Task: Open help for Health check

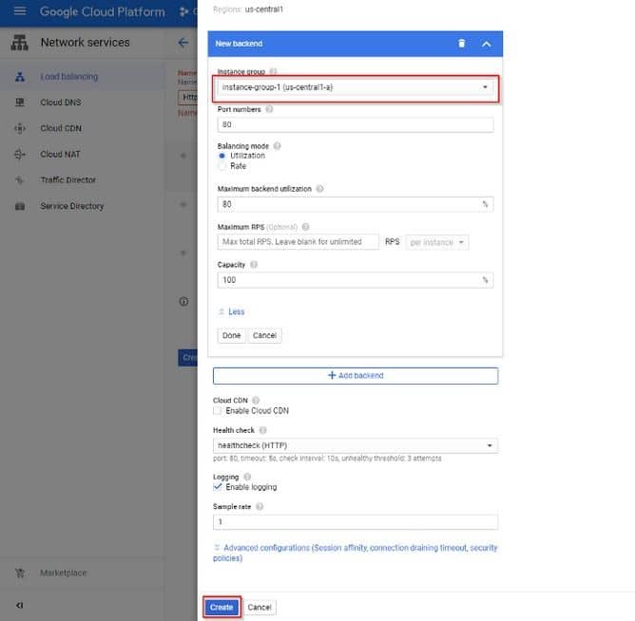Action: point(262,430)
